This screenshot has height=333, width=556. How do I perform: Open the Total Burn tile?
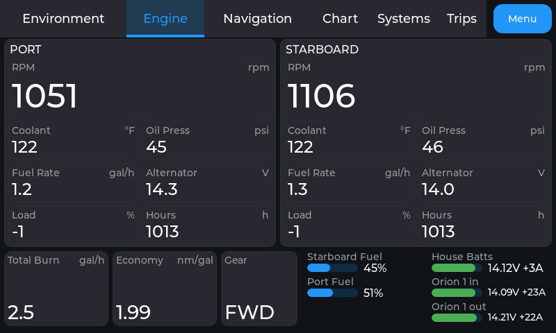tap(56, 289)
